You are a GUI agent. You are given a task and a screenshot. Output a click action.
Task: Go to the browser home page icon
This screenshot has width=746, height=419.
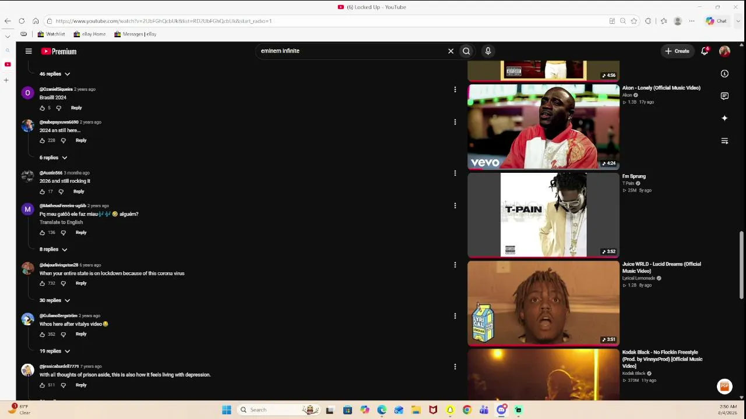[x=36, y=21]
